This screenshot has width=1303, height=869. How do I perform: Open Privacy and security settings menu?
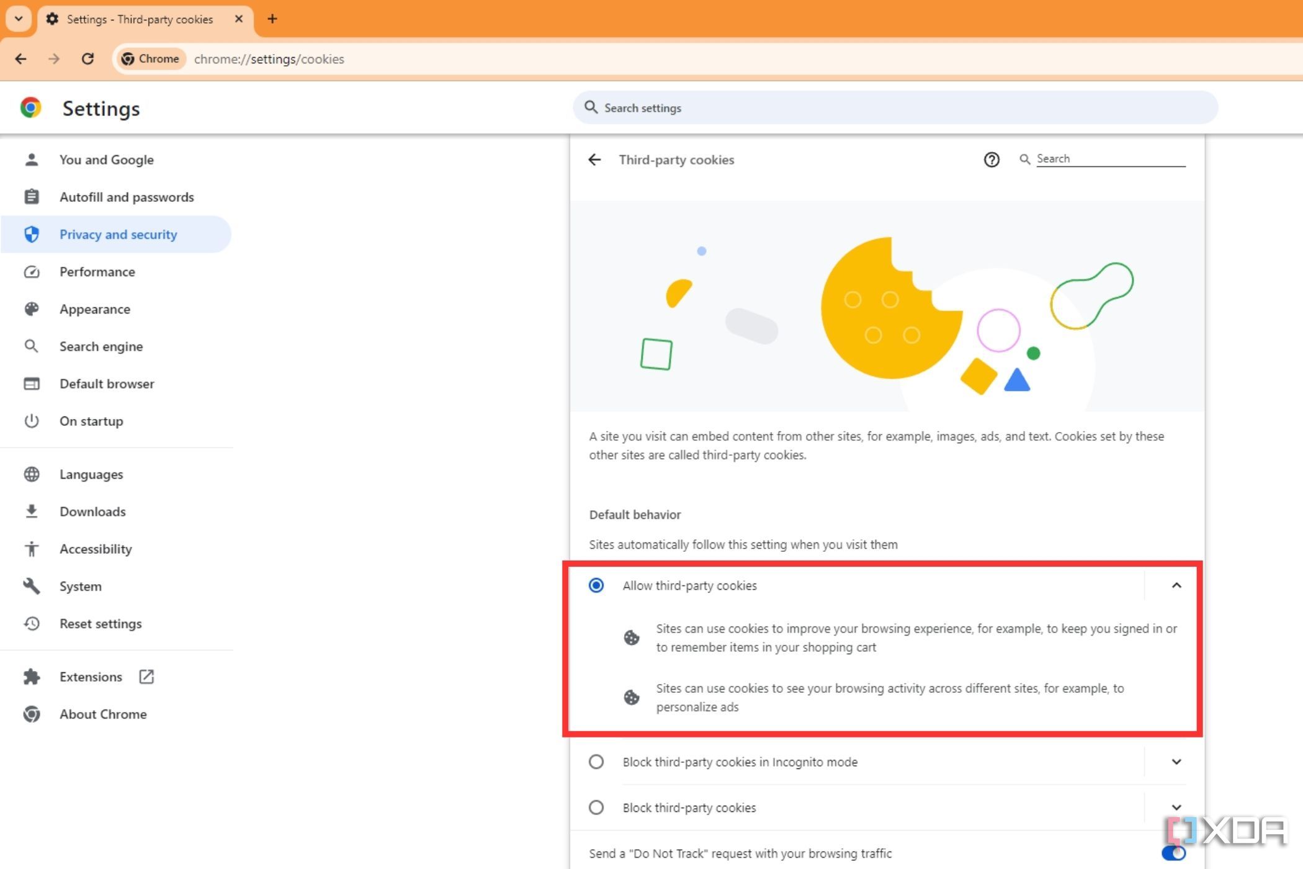tap(117, 234)
